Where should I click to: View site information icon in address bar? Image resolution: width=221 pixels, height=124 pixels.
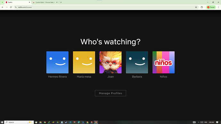click(x=16, y=7)
